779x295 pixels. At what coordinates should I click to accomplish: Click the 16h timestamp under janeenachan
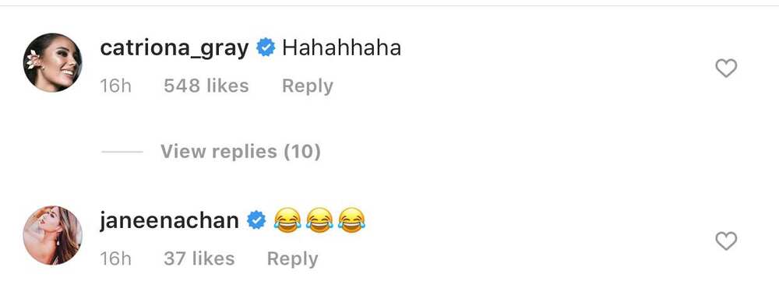116,258
